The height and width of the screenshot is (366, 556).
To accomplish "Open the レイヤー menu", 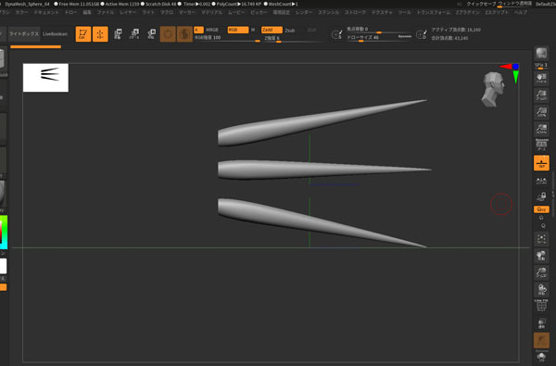I will coord(128,12).
